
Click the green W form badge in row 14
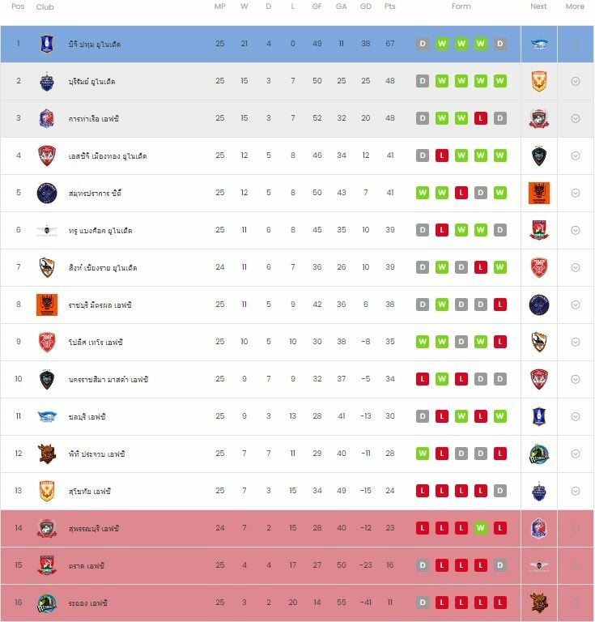pos(481,528)
